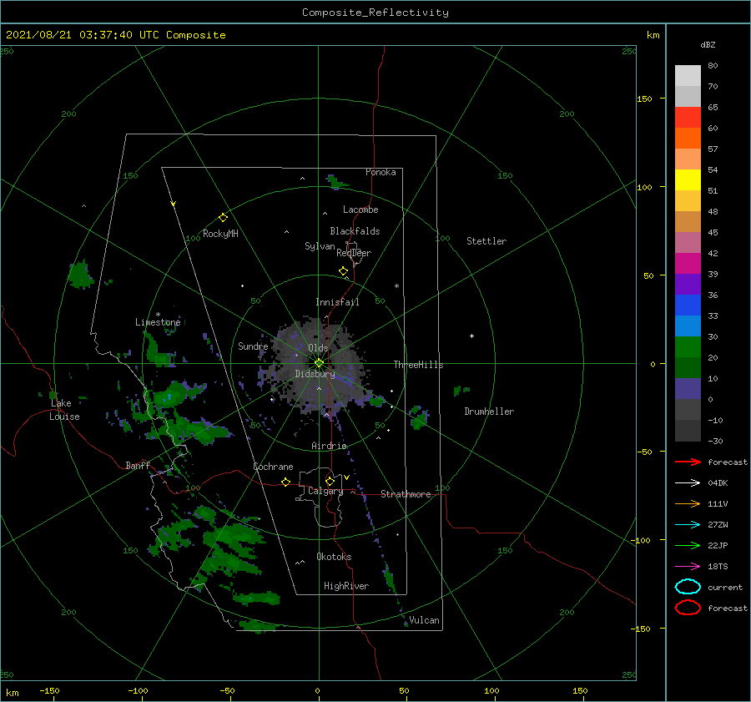Viewport: 751px width, 702px height.
Task: Click the Vulcan city label
Action: (x=424, y=620)
